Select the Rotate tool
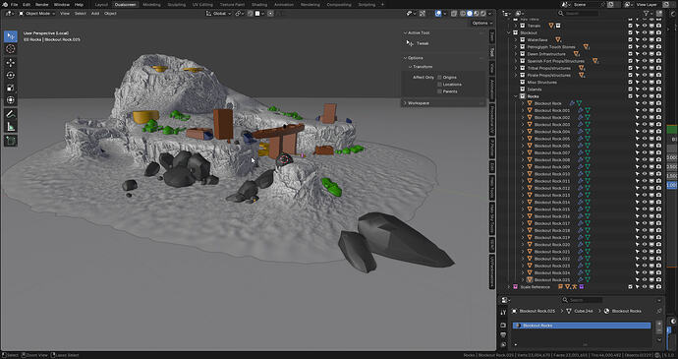The width and height of the screenshot is (678, 359). [11, 76]
